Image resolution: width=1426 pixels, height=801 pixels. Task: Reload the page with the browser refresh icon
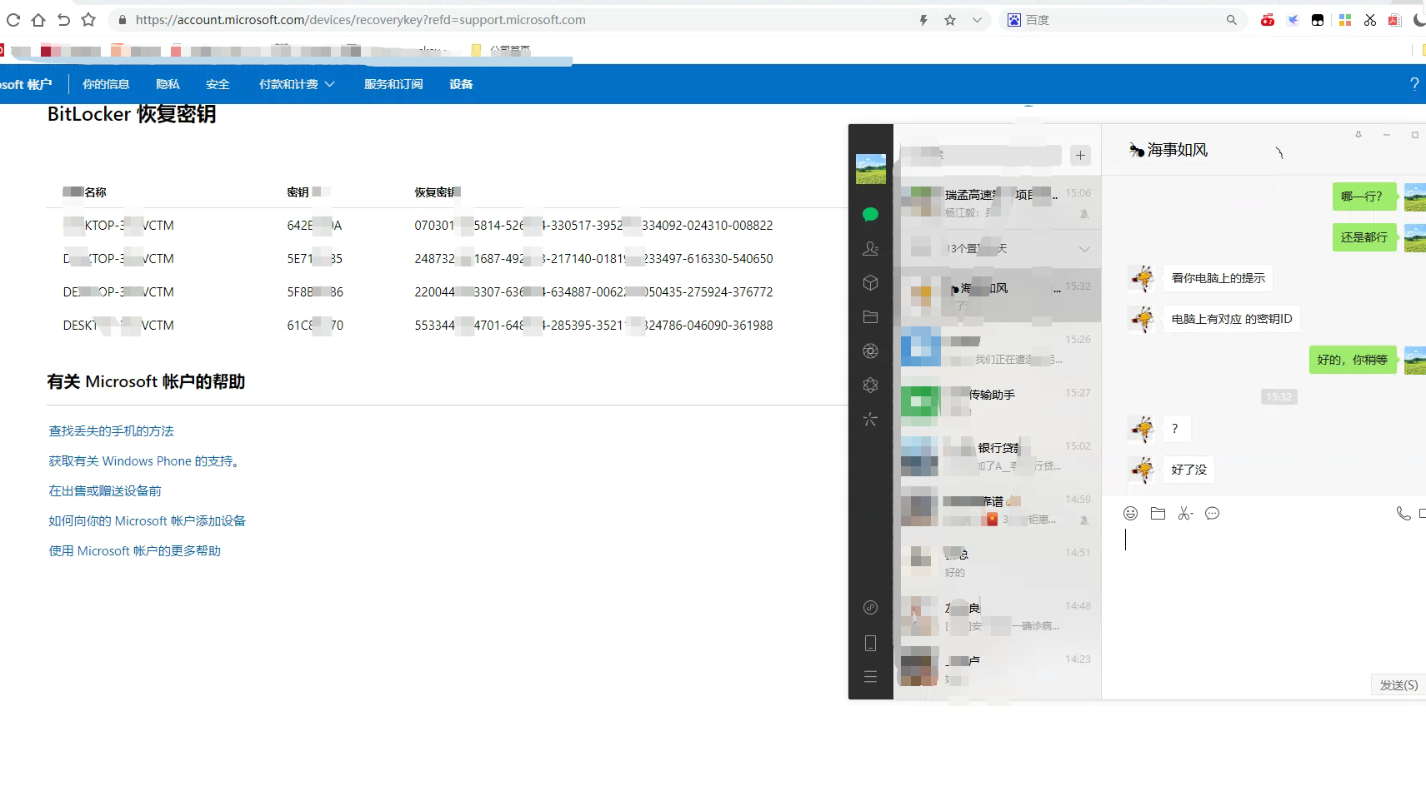(13, 20)
